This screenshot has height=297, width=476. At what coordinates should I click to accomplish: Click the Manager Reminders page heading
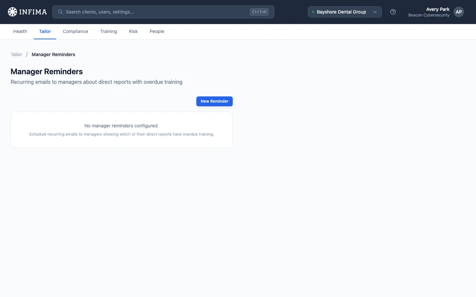[x=47, y=72]
